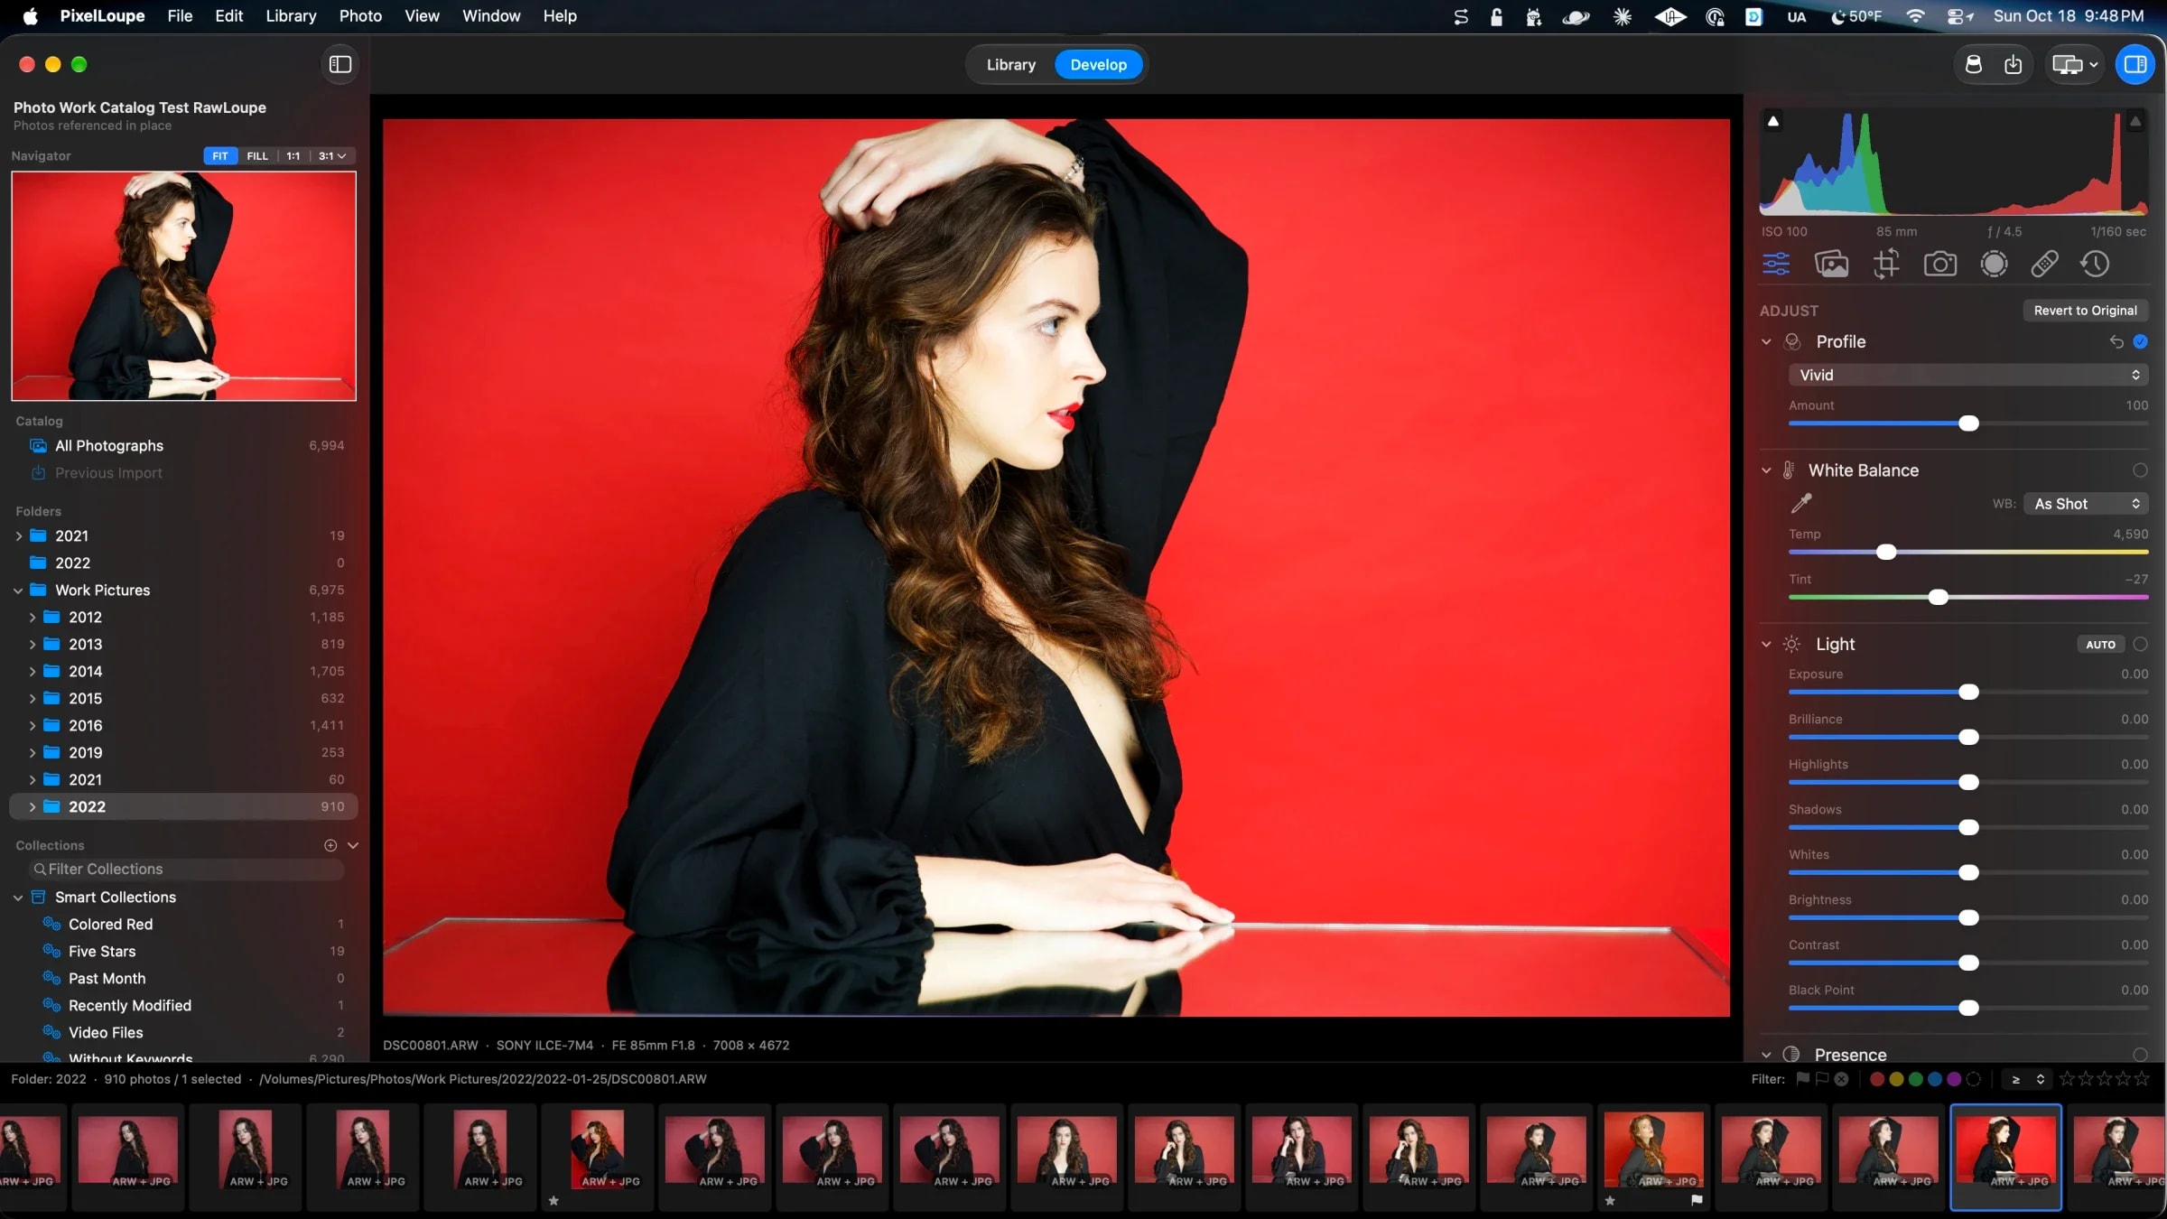The width and height of the screenshot is (2167, 1219).
Task: Filter by the purple color label
Action: click(x=1954, y=1079)
